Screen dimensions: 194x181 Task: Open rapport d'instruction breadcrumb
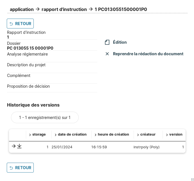click(64, 9)
